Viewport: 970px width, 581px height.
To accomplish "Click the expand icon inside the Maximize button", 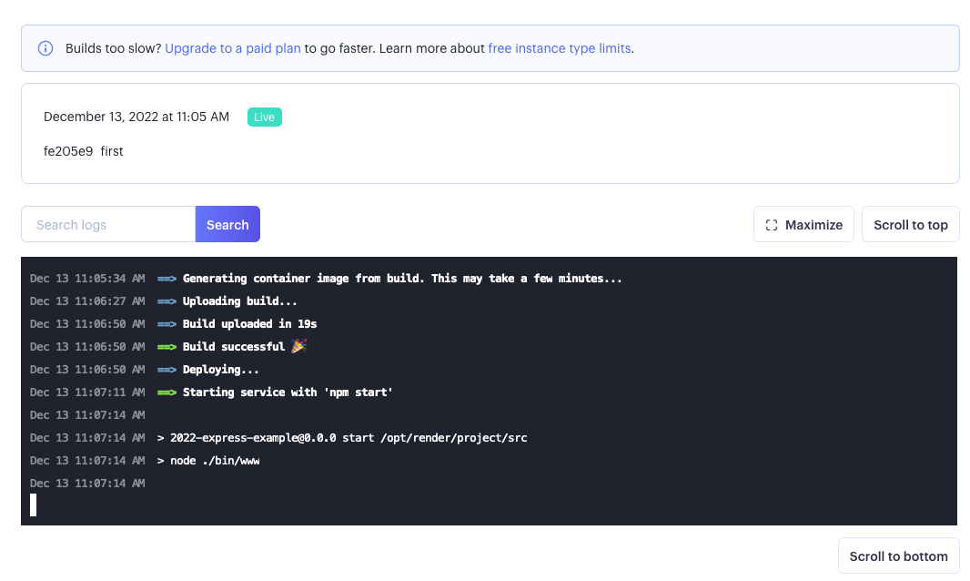I will click(772, 225).
